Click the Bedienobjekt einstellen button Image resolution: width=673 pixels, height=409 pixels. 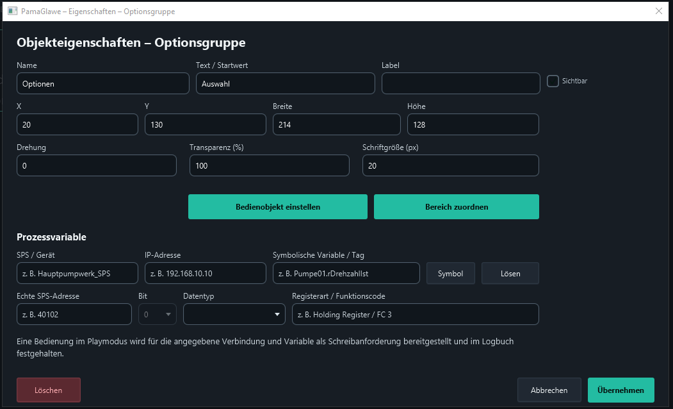[x=278, y=206]
